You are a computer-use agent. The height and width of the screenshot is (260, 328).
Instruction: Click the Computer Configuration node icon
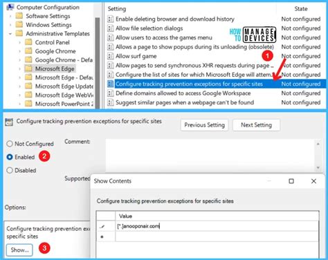10,8
